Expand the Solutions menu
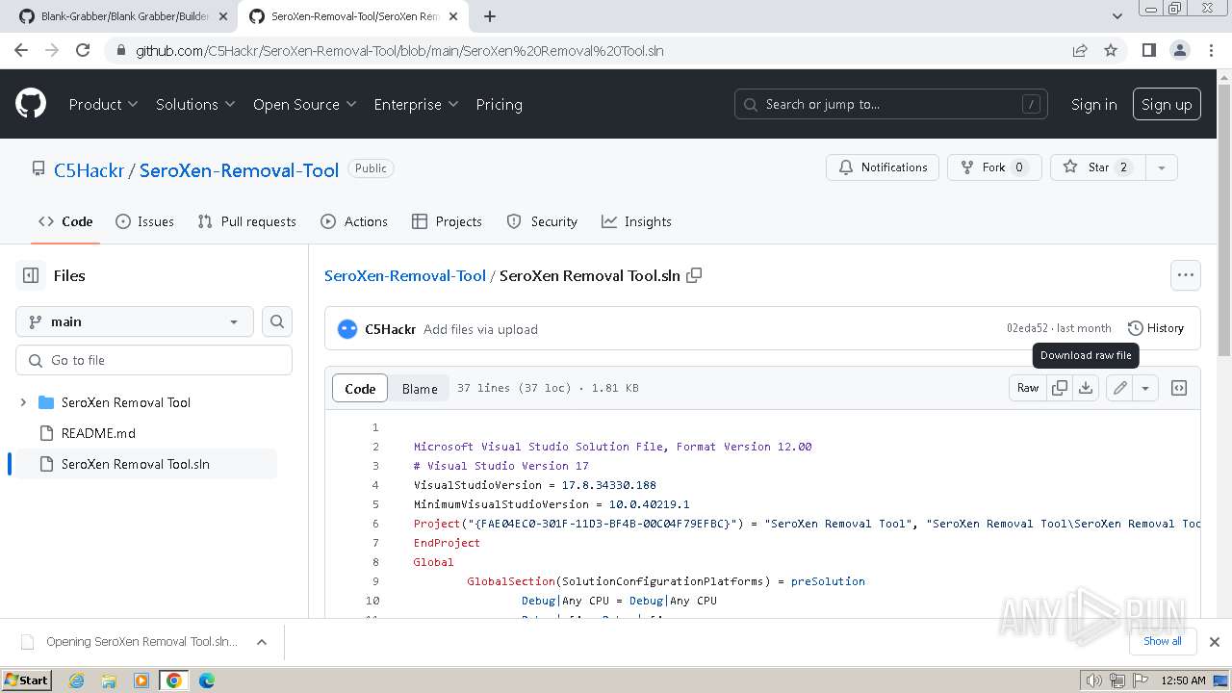 point(195,104)
